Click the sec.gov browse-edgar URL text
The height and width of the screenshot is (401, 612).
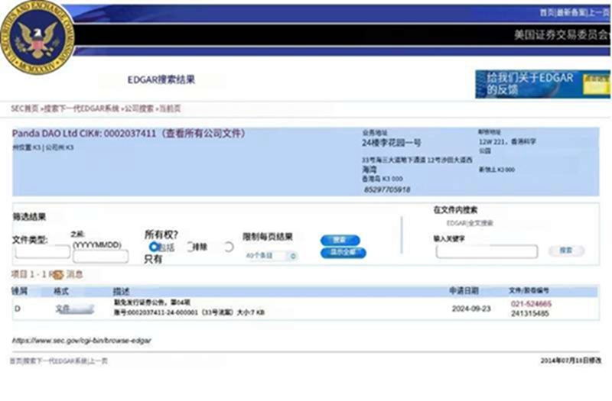coord(82,341)
